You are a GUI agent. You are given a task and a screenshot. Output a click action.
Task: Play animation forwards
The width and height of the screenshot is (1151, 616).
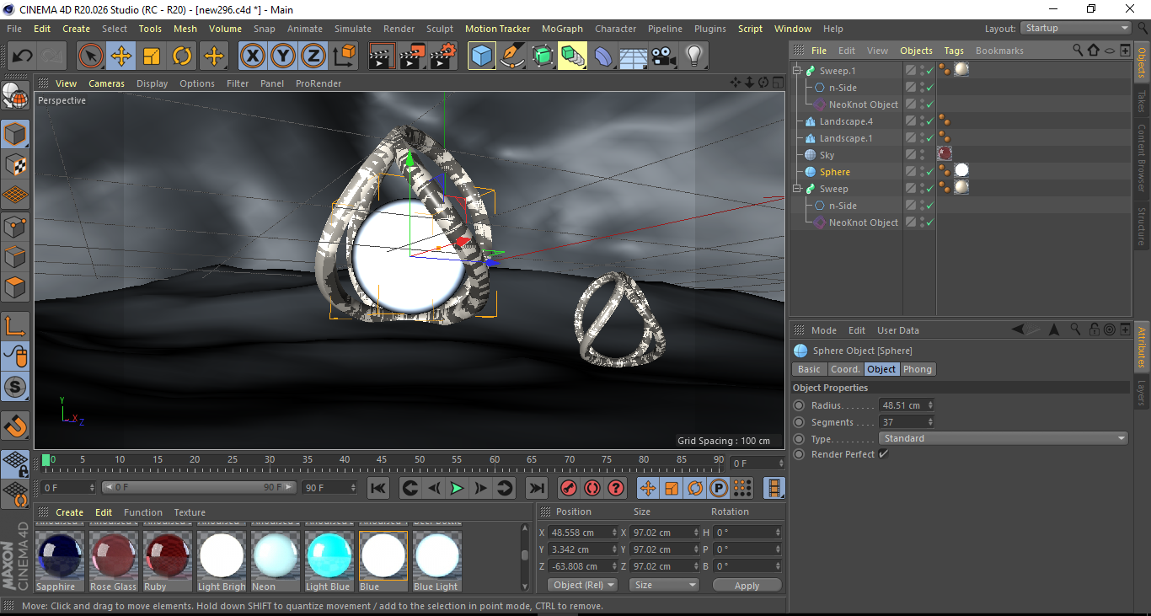click(x=457, y=488)
